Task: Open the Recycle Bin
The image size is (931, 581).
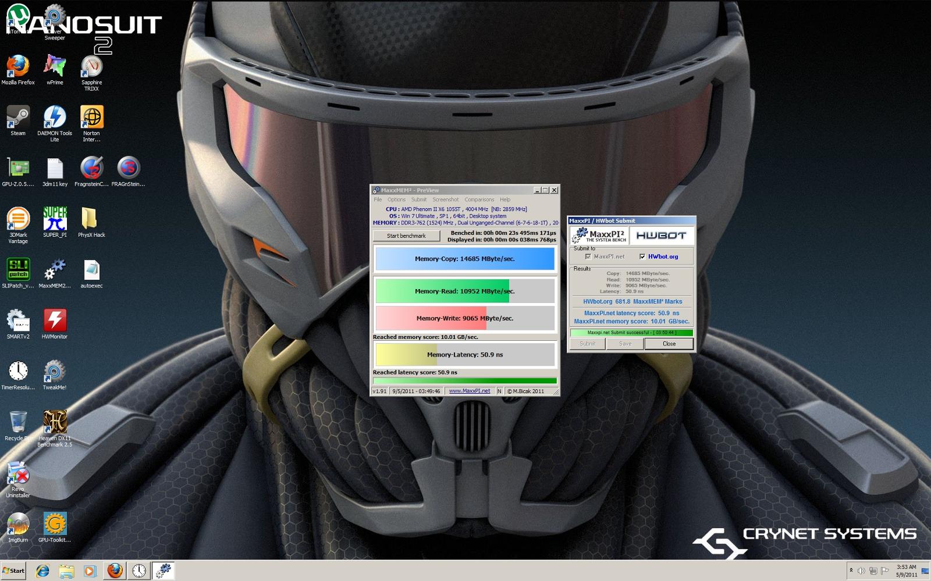Action: point(18,426)
